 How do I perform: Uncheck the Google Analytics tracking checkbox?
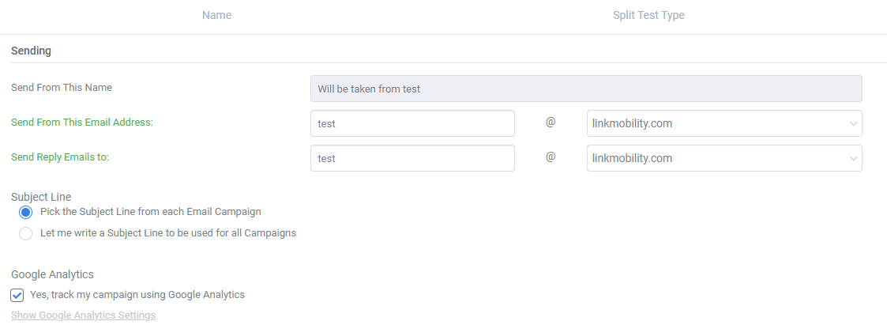[17, 295]
